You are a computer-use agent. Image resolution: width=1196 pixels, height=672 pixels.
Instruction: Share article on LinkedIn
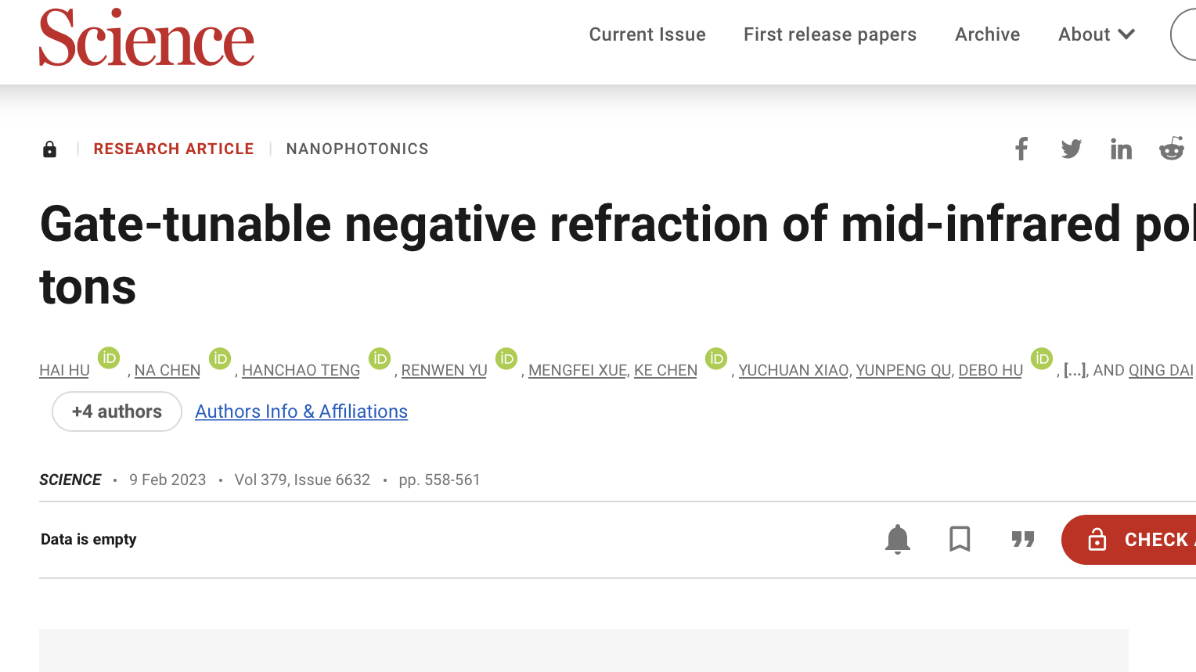tap(1121, 149)
